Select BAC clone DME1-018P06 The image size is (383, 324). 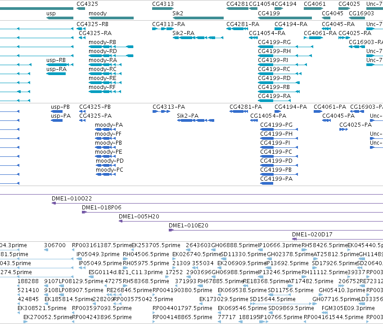(102, 208)
